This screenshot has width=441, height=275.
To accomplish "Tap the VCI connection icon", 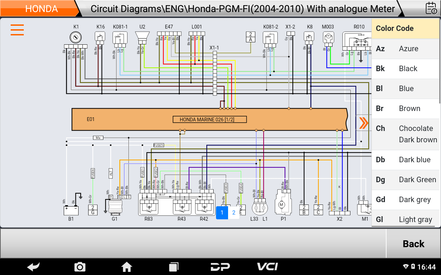I will [x=267, y=267].
